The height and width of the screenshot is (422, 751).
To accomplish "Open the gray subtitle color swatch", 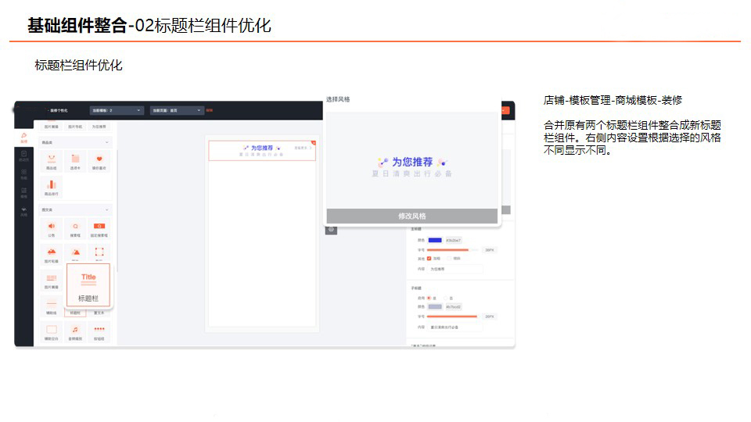I will click(435, 306).
